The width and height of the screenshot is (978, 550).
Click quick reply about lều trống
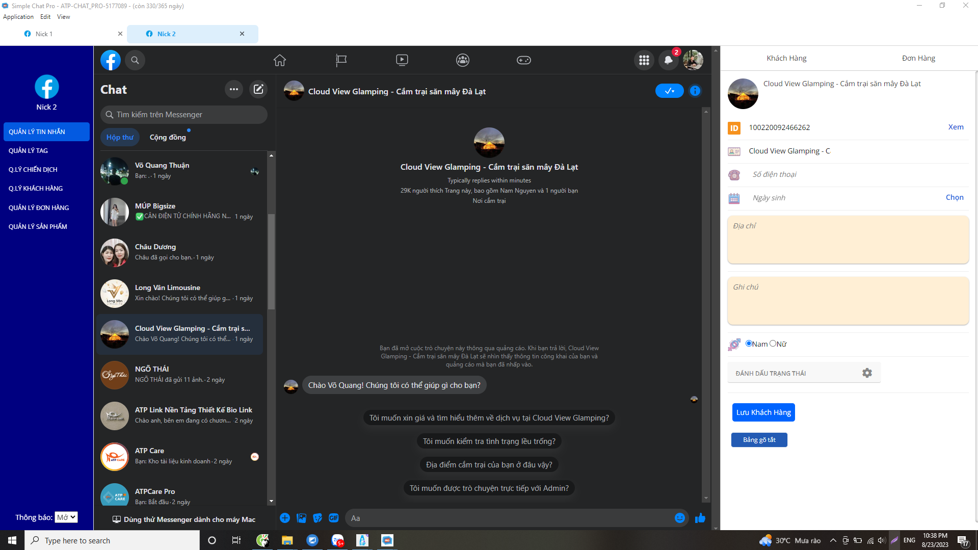pos(489,441)
